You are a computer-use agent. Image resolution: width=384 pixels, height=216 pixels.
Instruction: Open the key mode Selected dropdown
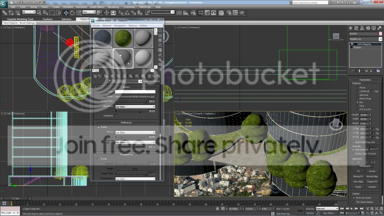click(327, 208)
